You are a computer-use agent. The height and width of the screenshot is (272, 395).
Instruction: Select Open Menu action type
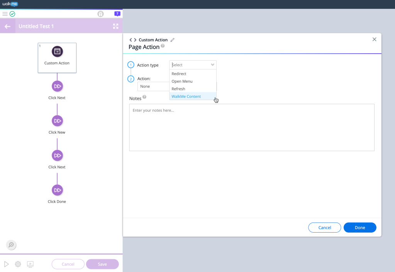click(182, 82)
